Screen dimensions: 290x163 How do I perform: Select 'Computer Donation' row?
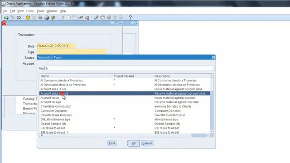coord(125,110)
